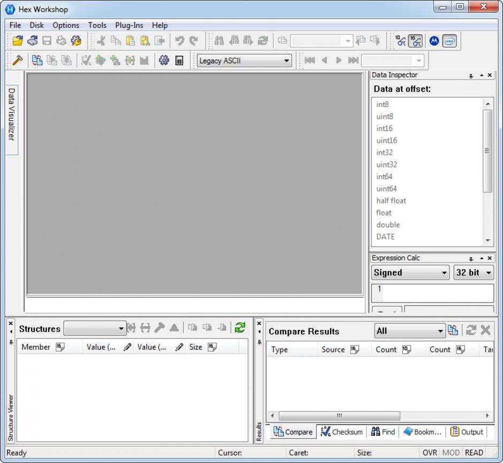The image size is (503, 463).
Task: Click the Save floppy disk icon
Action: [47, 41]
